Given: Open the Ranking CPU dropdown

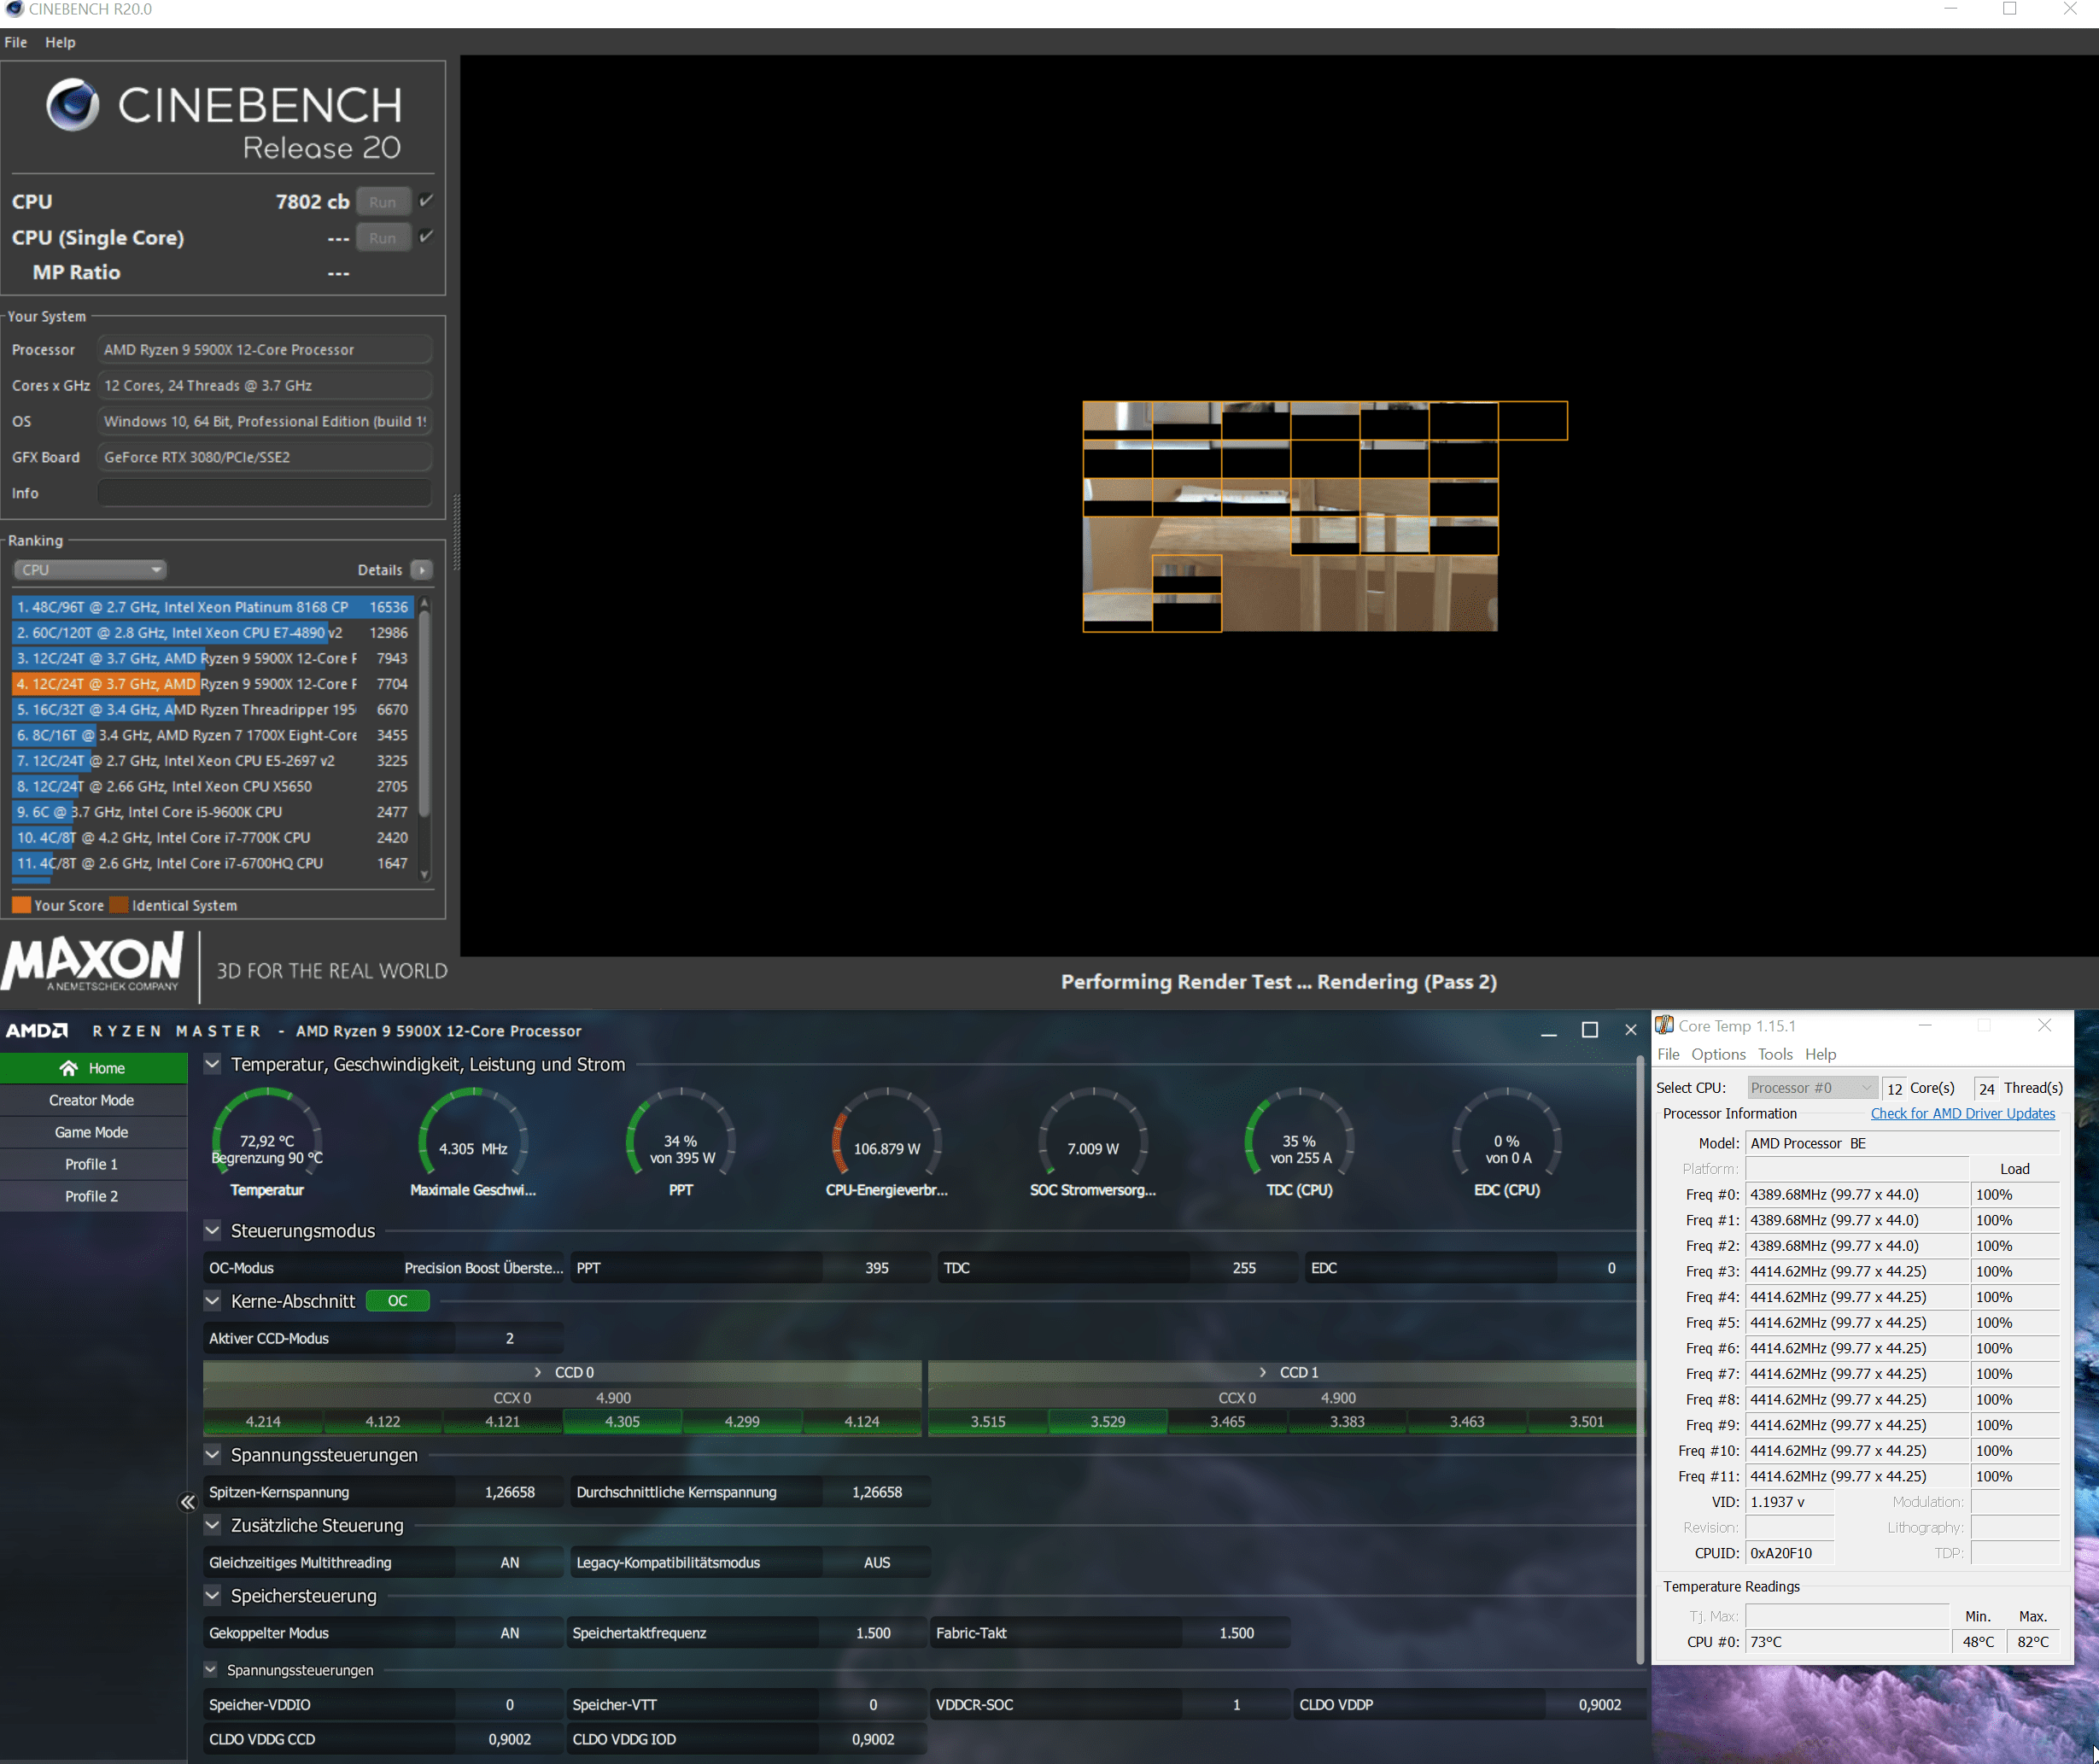Looking at the screenshot, I should pyautogui.click(x=89, y=570).
